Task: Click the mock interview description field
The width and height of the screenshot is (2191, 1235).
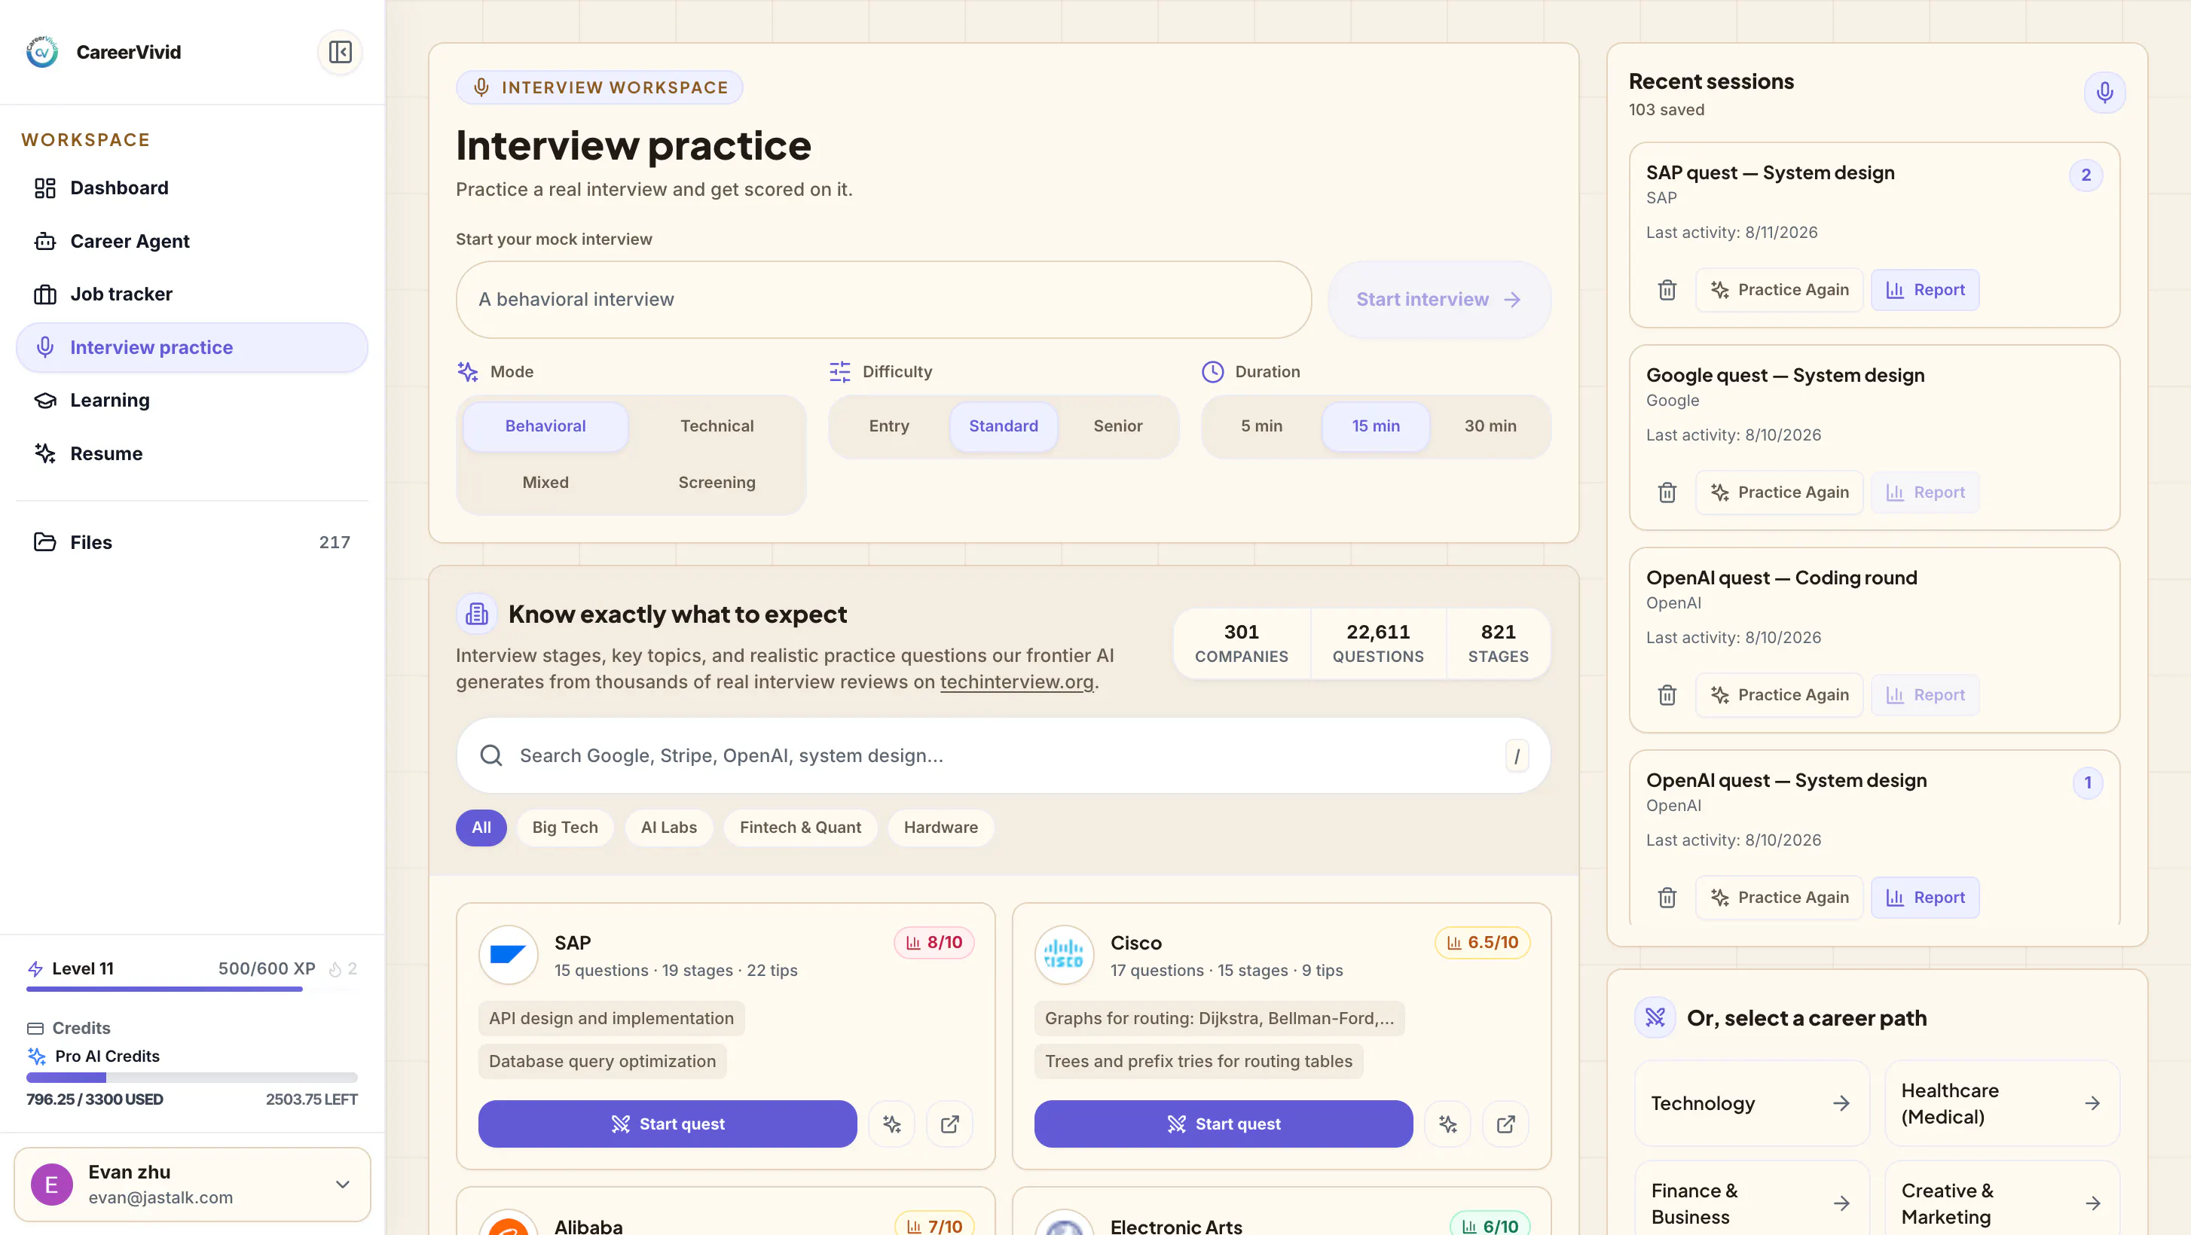Action: pyautogui.click(x=883, y=299)
